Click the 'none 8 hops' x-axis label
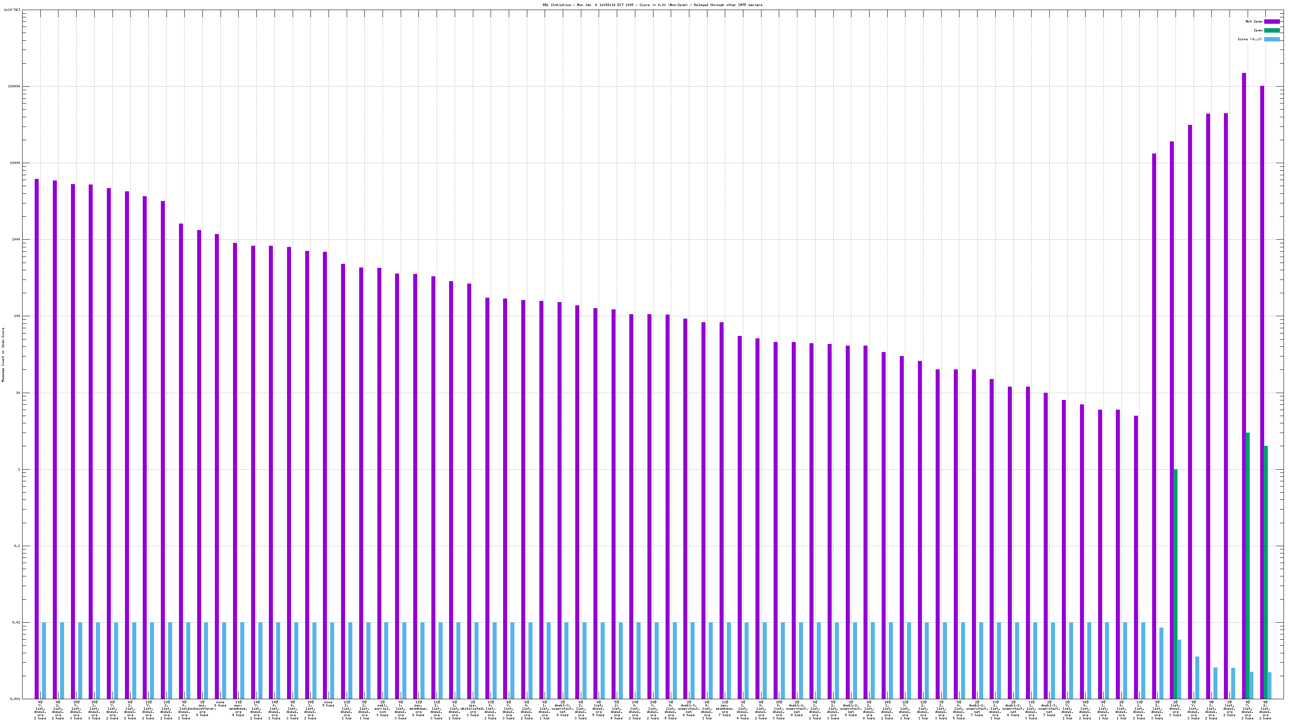The image size is (1290, 725). [220, 704]
